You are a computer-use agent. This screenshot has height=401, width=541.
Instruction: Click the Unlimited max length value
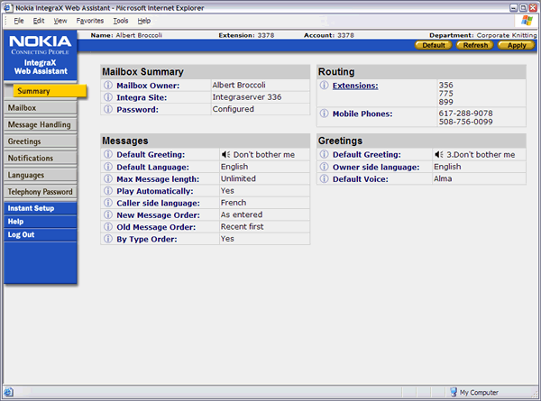click(x=238, y=178)
